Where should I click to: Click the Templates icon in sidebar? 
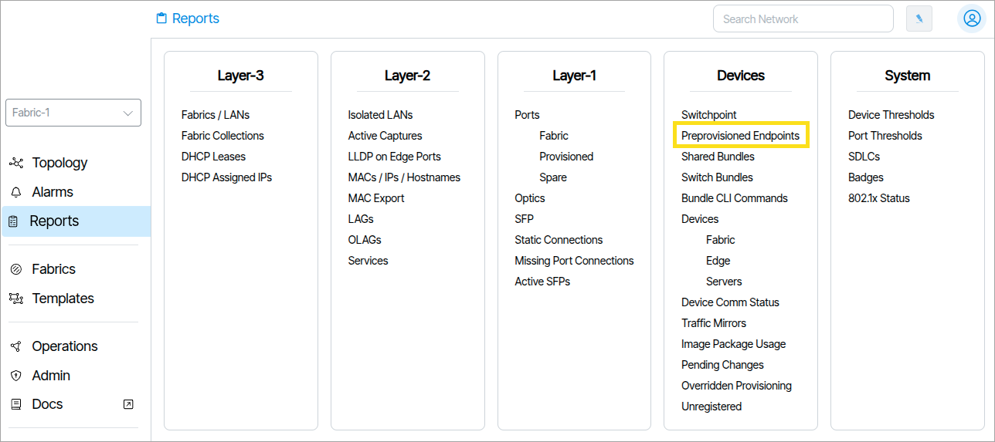click(x=15, y=299)
